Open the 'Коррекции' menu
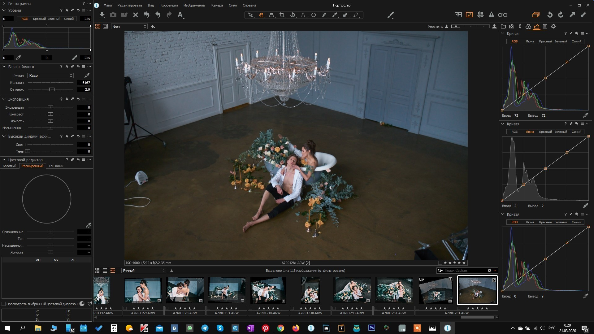Image resolution: width=594 pixels, height=334 pixels. pyautogui.click(x=169, y=5)
